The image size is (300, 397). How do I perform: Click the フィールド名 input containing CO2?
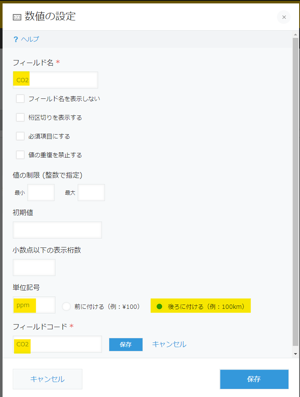point(55,80)
